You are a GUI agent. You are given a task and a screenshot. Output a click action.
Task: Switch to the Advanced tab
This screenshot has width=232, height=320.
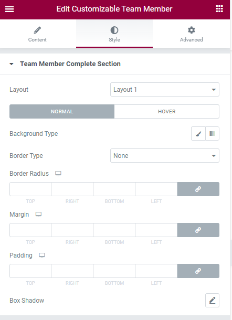pyautogui.click(x=192, y=34)
